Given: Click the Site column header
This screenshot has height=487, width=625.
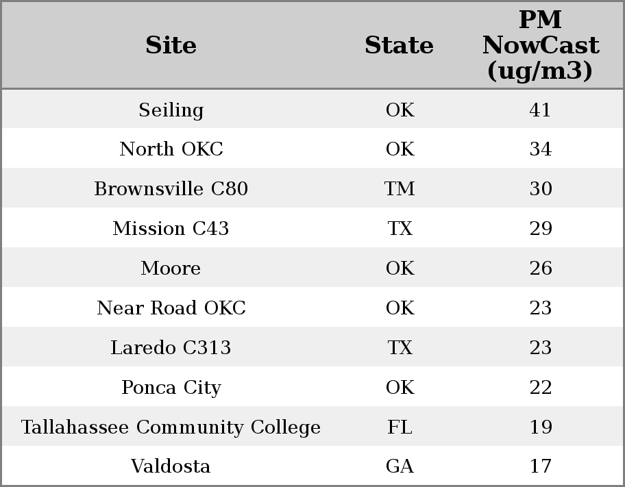Looking at the screenshot, I should [x=171, y=45].
